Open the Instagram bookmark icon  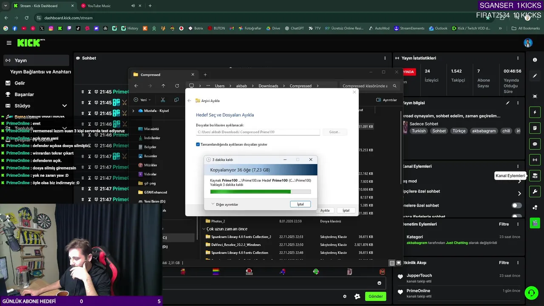coord(51,28)
